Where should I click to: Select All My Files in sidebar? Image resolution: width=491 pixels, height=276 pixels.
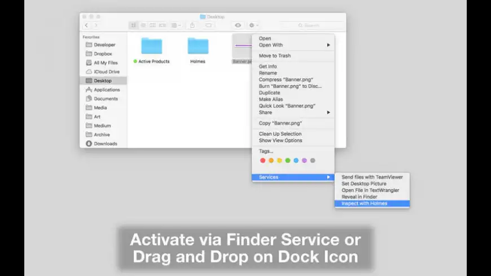pyautogui.click(x=103, y=63)
